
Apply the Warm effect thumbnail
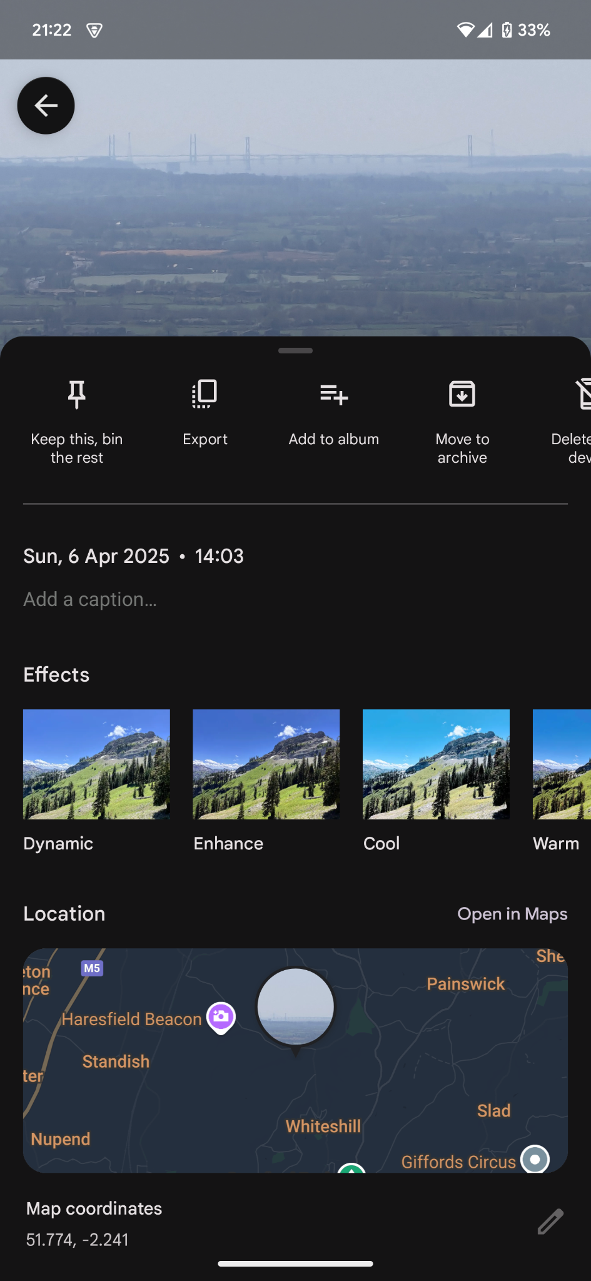pyautogui.click(x=562, y=764)
